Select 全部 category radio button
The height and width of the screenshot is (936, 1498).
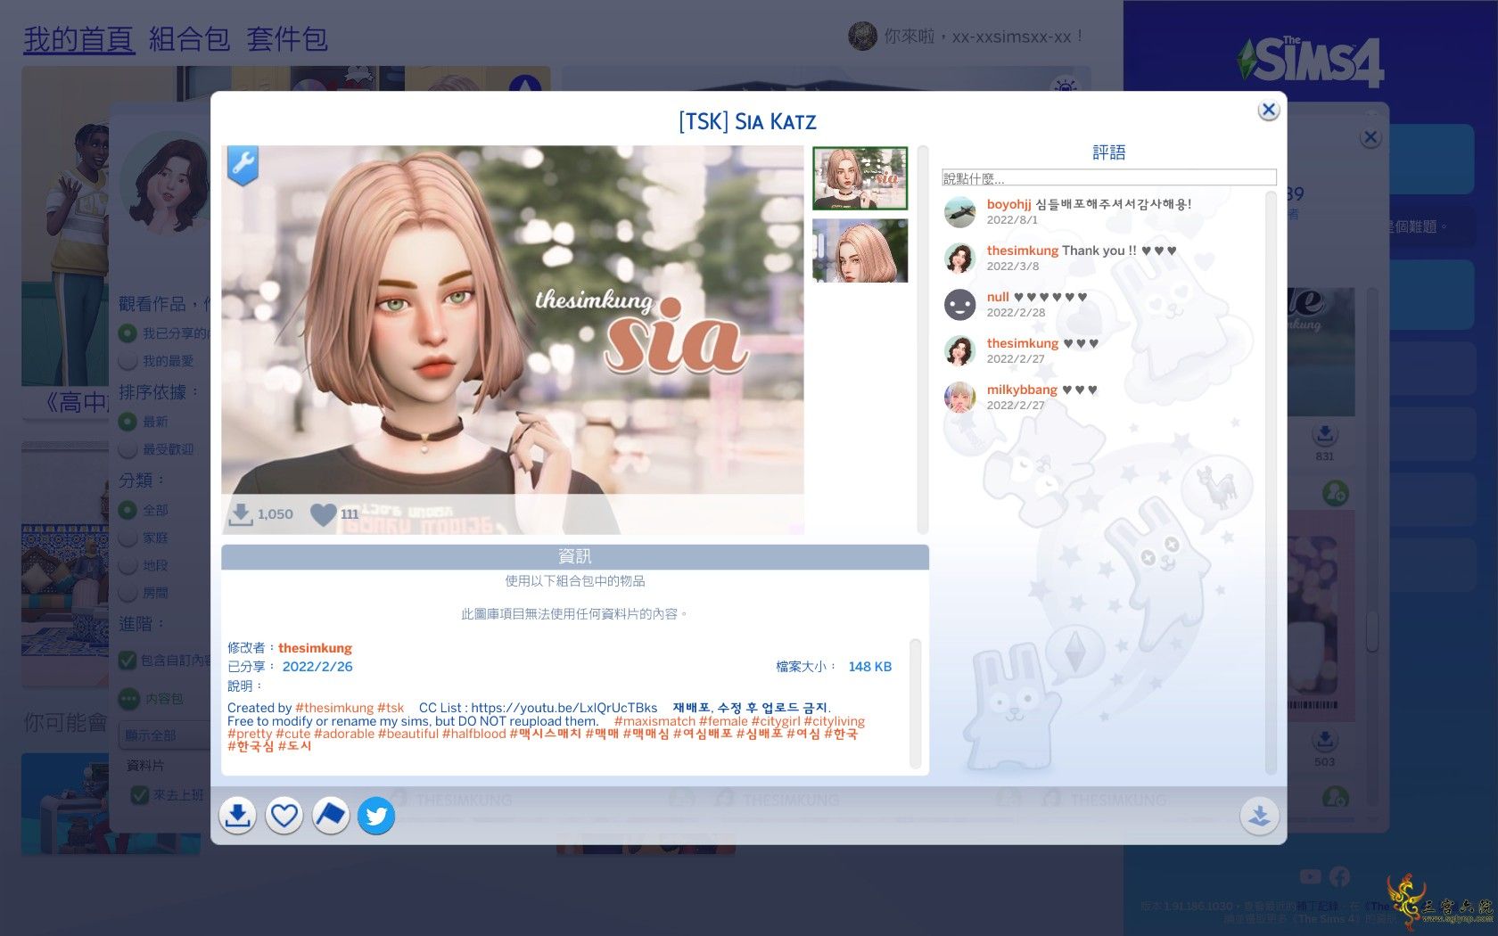pos(128,511)
